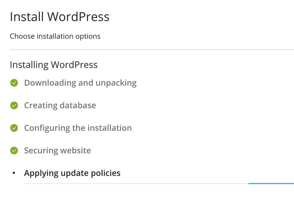This screenshot has width=294, height=220.
Task: Click the blue segment of the progress bar
Action: pos(271,184)
